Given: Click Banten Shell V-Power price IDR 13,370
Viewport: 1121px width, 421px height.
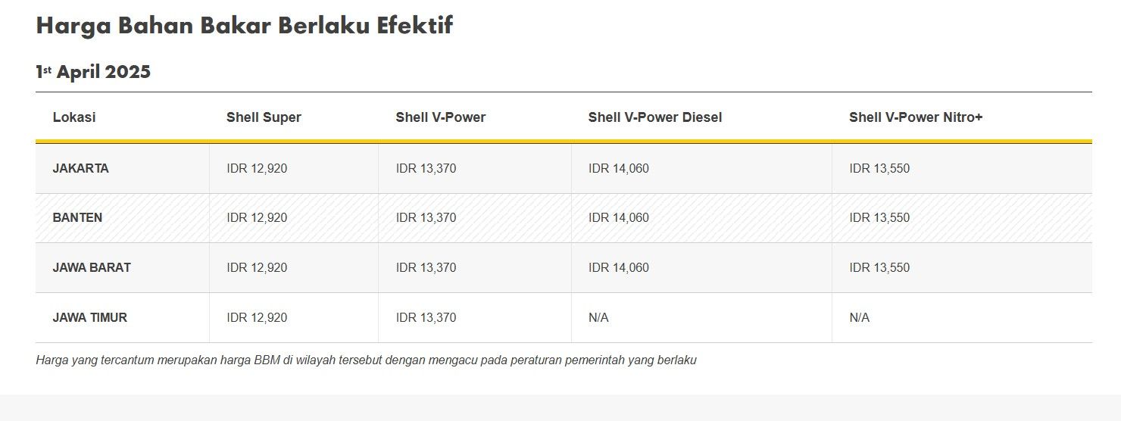Looking at the screenshot, I should (x=426, y=218).
